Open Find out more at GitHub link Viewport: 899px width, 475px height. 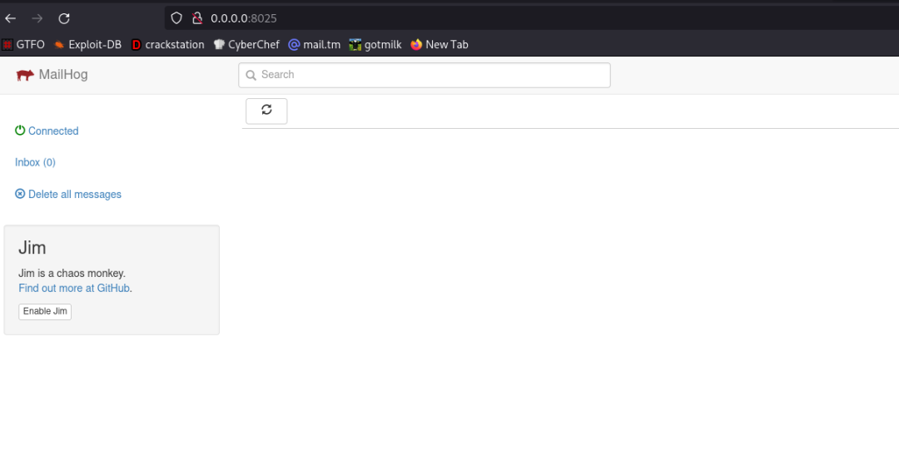tap(74, 288)
